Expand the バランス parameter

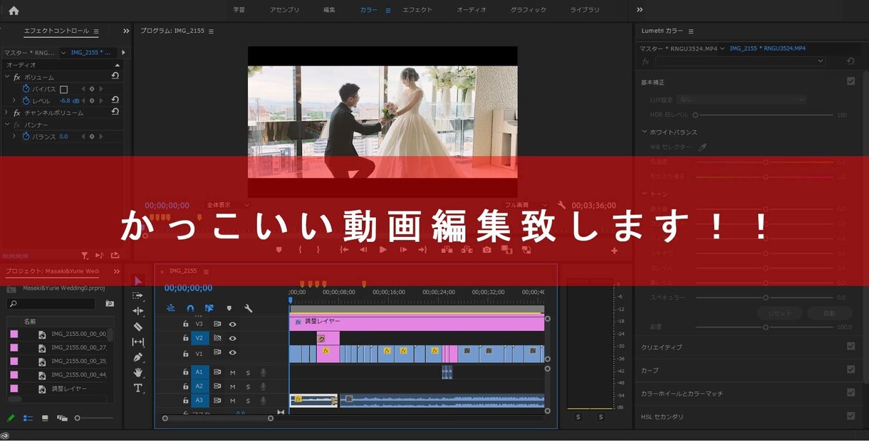click(x=14, y=136)
